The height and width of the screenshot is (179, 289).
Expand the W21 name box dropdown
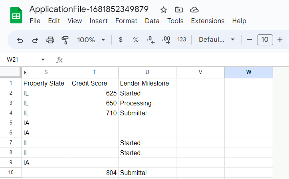click(43, 60)
